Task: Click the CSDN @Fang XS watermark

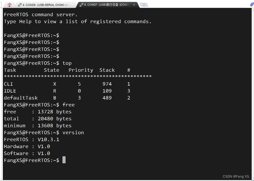Action: click(x=236, y=176)
